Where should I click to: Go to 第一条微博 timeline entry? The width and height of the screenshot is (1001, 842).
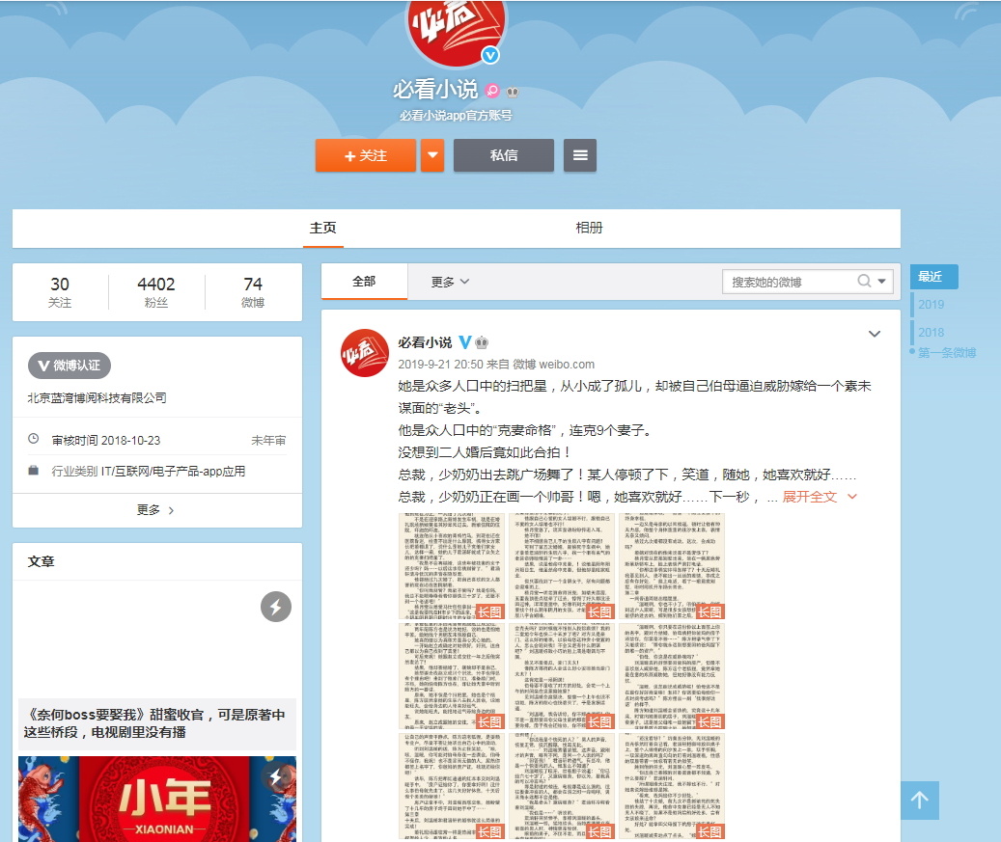[947, 353]
